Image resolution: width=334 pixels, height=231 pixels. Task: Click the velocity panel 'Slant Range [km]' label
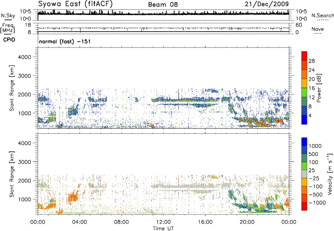point(12,174)
